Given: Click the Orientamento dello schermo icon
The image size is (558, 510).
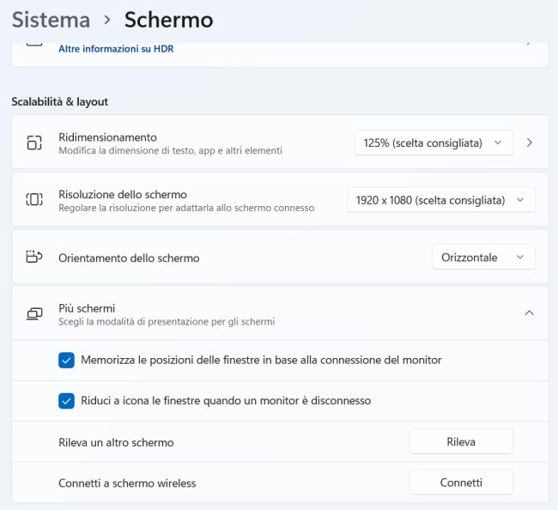Looking at the screenshot, I should (34, 257).
